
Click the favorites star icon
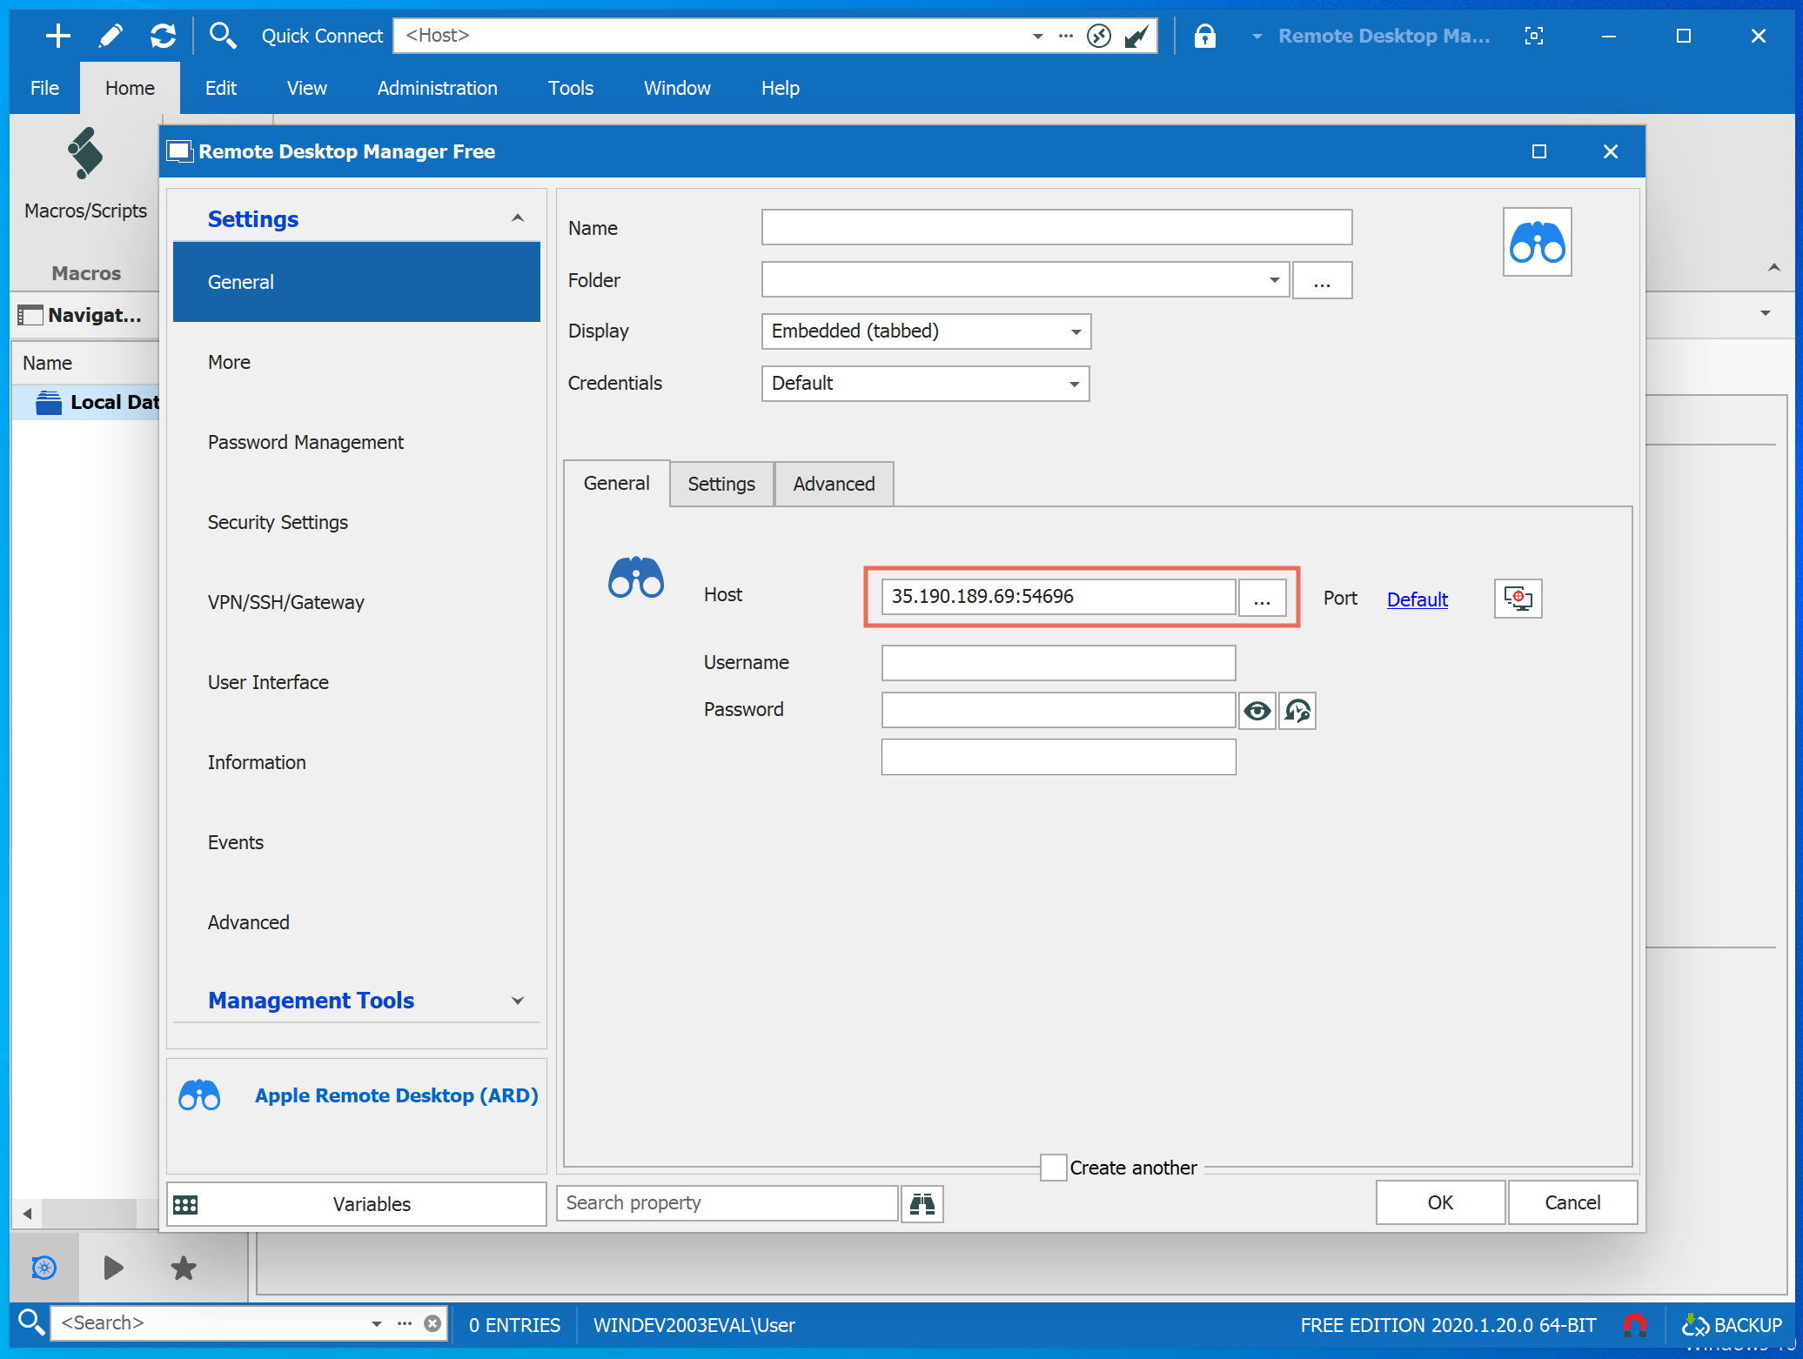click(x=183, y=1268)
